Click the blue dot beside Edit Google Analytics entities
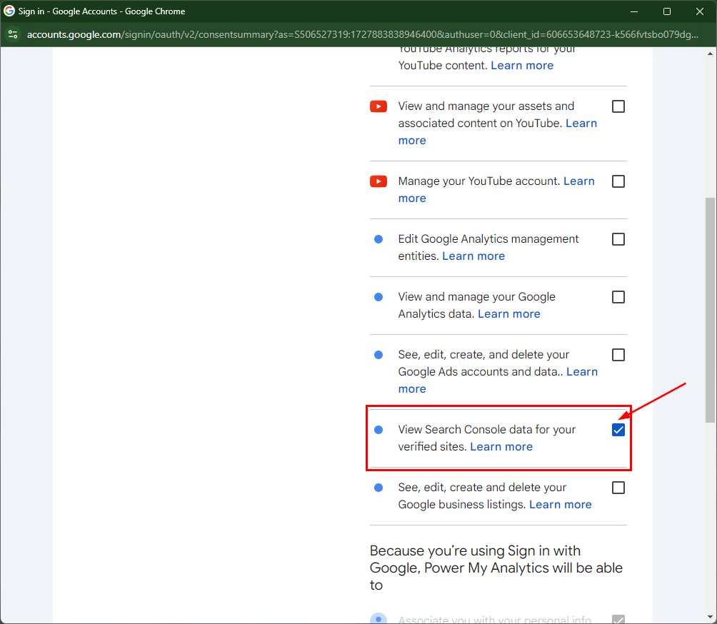The height and width of the screenshot is (624, 717). 378,239
